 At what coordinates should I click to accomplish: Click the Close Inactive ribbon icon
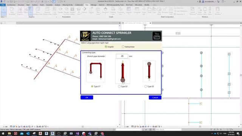pyautogui.click(x=200, y=11)
